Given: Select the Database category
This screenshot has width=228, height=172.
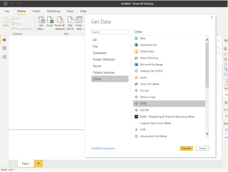Looking at the screenshot, I should point(110,53).
